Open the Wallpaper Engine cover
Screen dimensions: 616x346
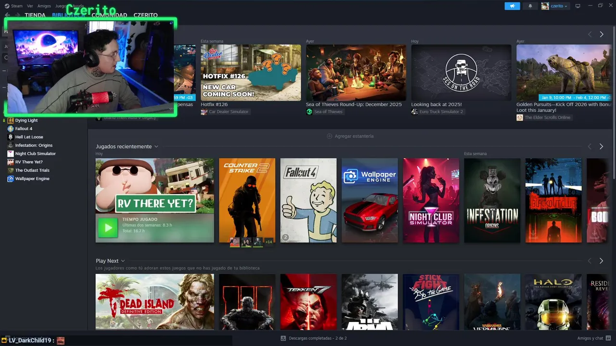[370, 200]
